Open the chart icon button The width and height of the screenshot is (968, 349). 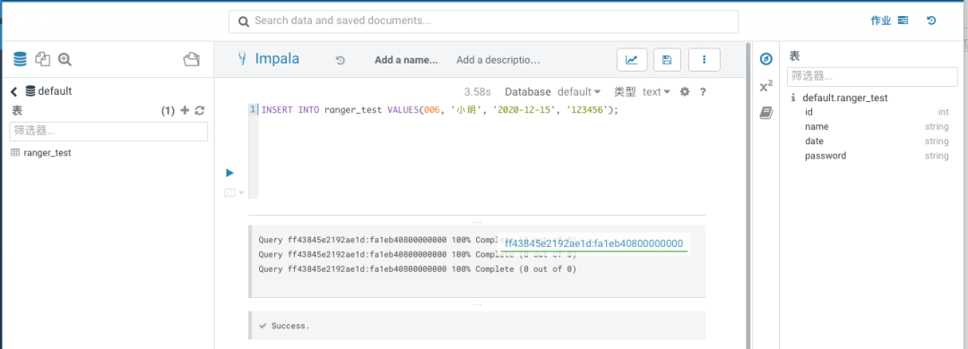632,60
